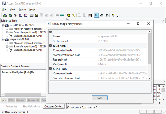Click the grayed Export Logical Image icon
166x114 pixels.
(x=41, y=15)
